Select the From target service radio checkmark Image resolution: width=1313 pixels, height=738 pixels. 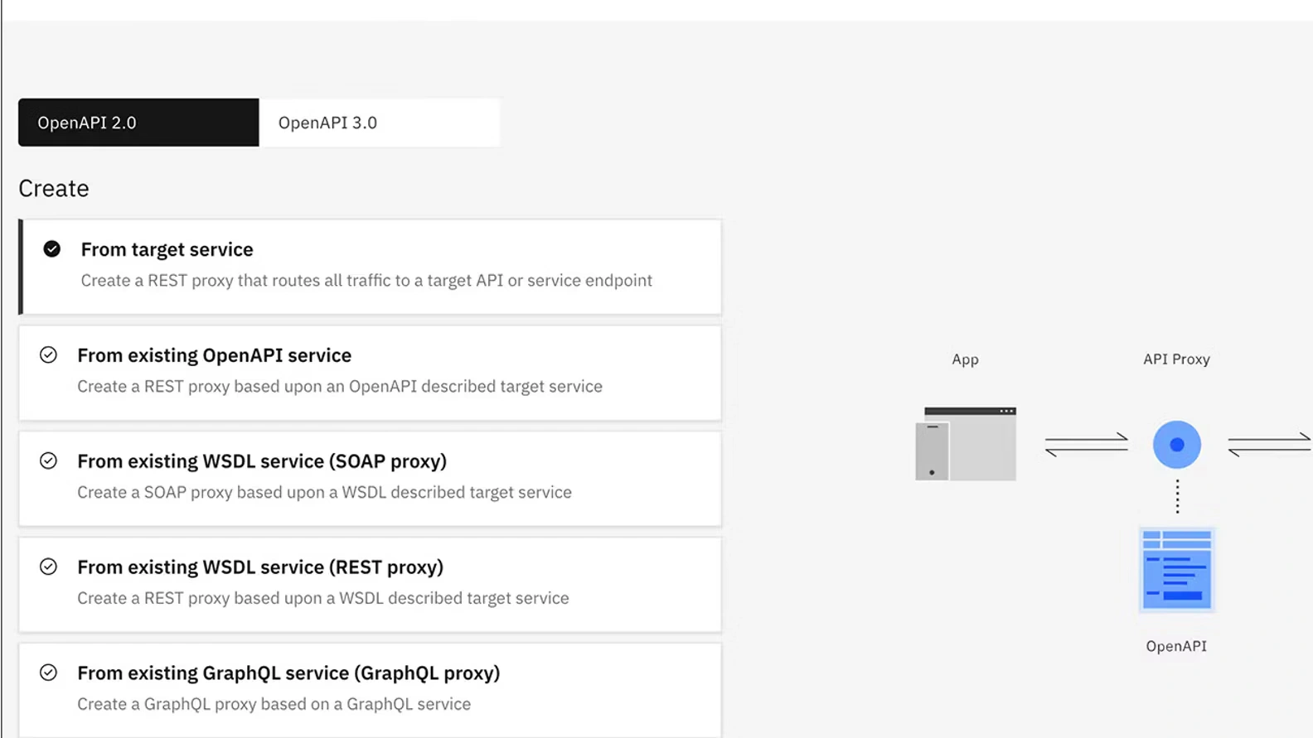pyautogui.click(x=52, y=249)
